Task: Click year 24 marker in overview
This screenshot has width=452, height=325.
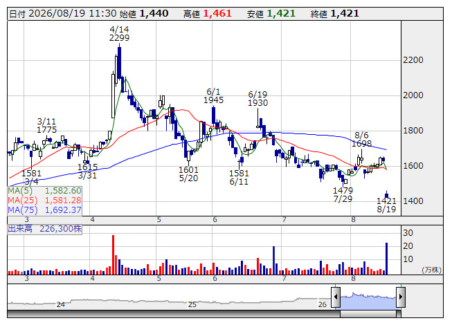Action: (x=60, y=304)
